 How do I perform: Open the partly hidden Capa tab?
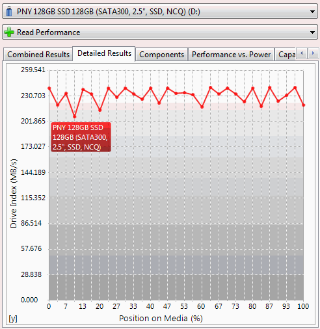(x=286, y=55)
